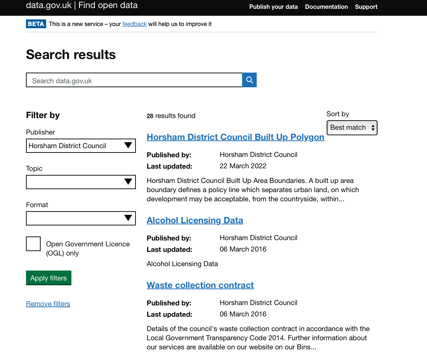427x360 pixels.
Task: Click the 'Alcohol Licensing Data' description line
Action: [x=182, y=264]
